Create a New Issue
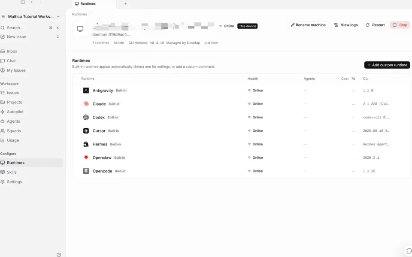Image resolution: width=412 pixels, height=257 pixels. click(x=31, y=37)
